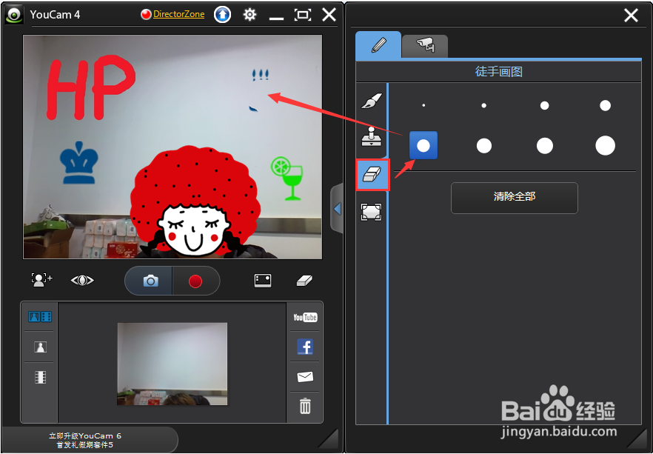This screenshot has height=454, width=653.
Task: Open the frame distortion tool
Action: pyautogui.click(x=372, y=212)
